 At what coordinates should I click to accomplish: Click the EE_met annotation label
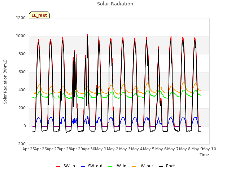39,15
